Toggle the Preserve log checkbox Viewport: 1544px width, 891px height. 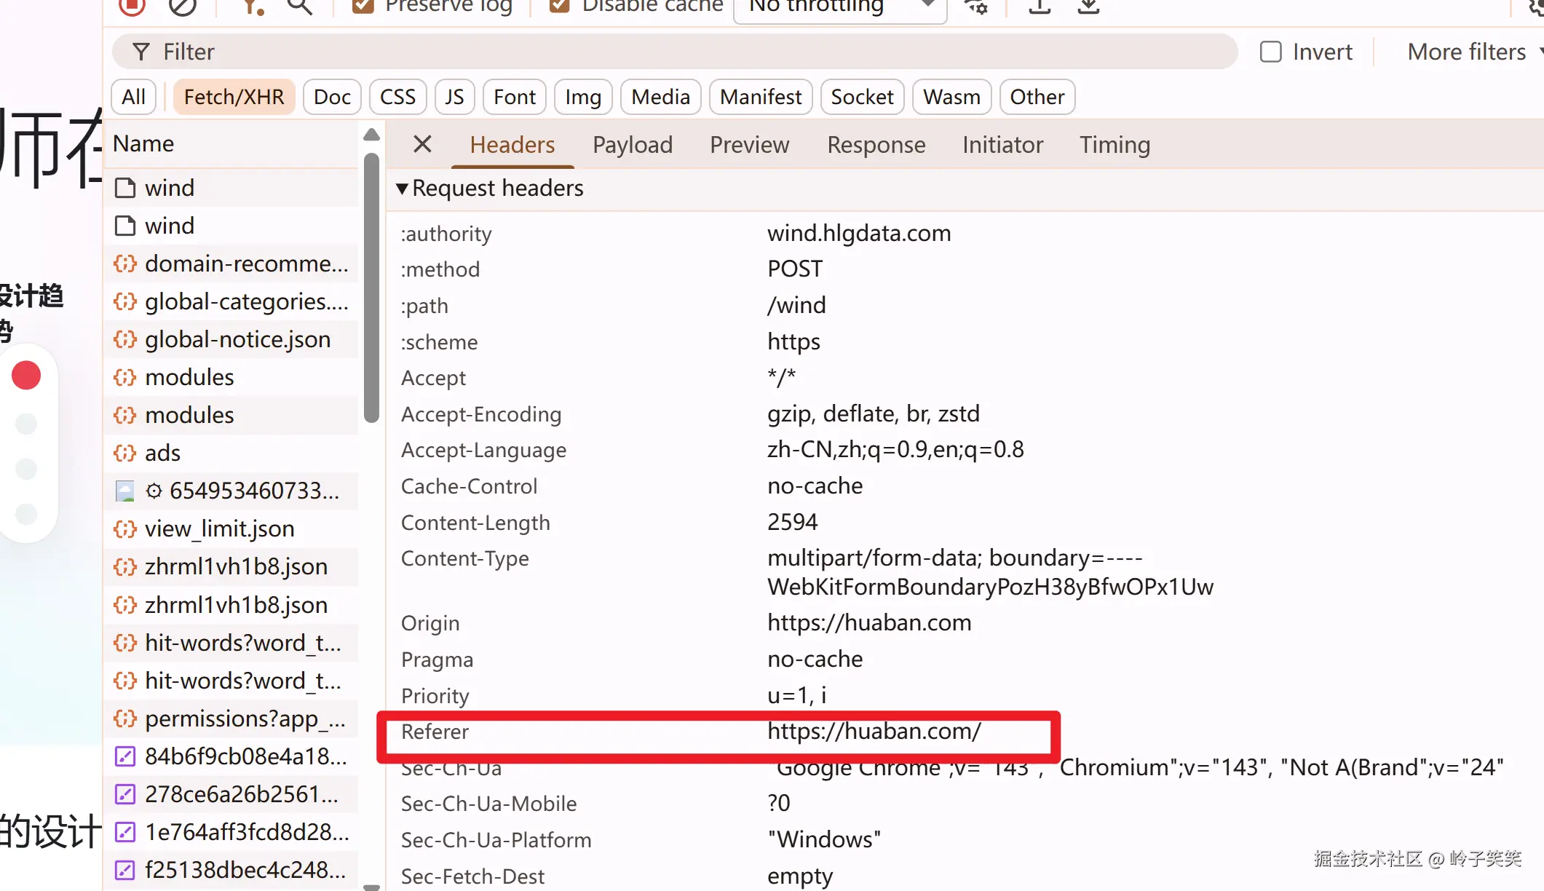pos(363,6)
